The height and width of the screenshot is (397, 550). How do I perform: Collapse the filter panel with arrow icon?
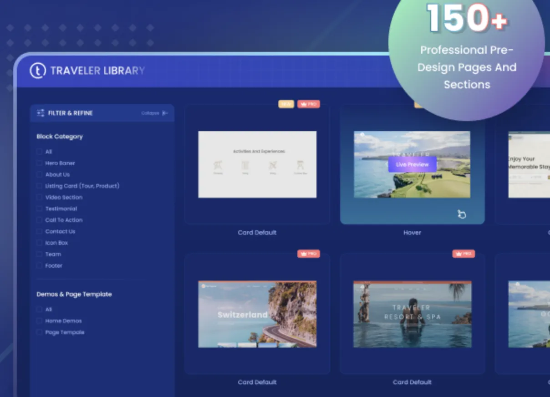point(165,113)
